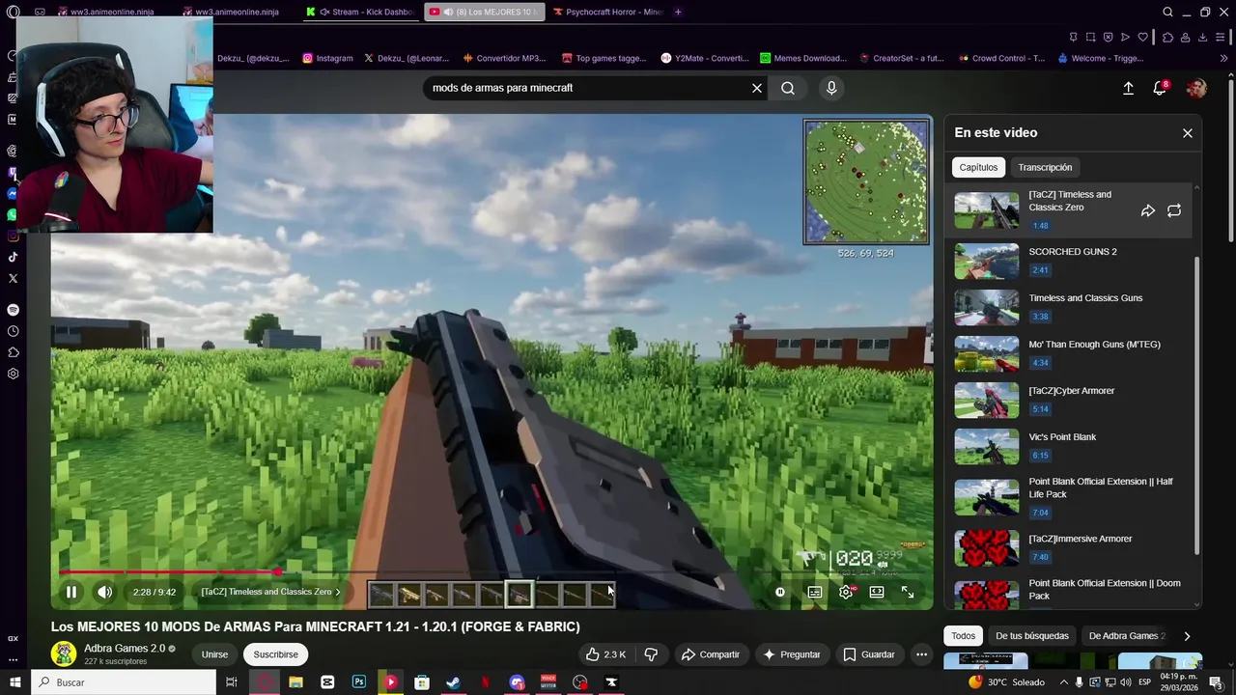Open the Convertidor MP3 bookmark
This screenshot has width=1236, height=695.
503,58
